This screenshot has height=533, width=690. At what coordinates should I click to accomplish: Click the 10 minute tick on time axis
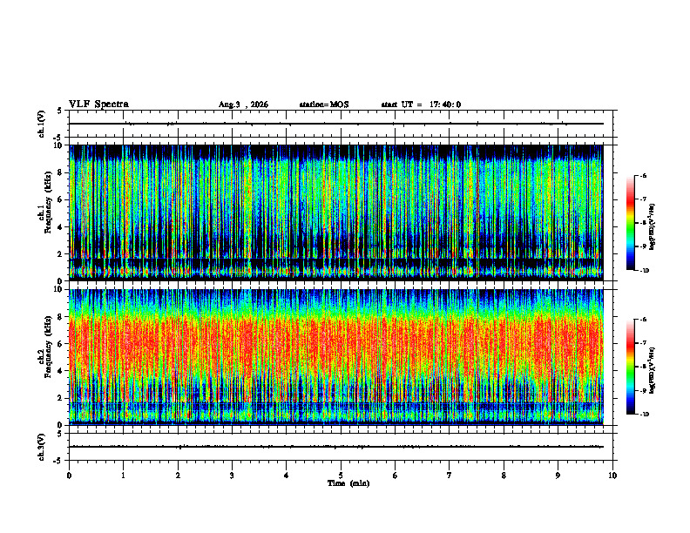(612, 476)
